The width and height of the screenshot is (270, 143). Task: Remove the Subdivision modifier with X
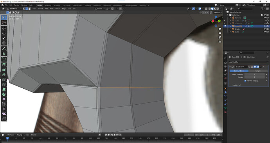tap(263, 67)
